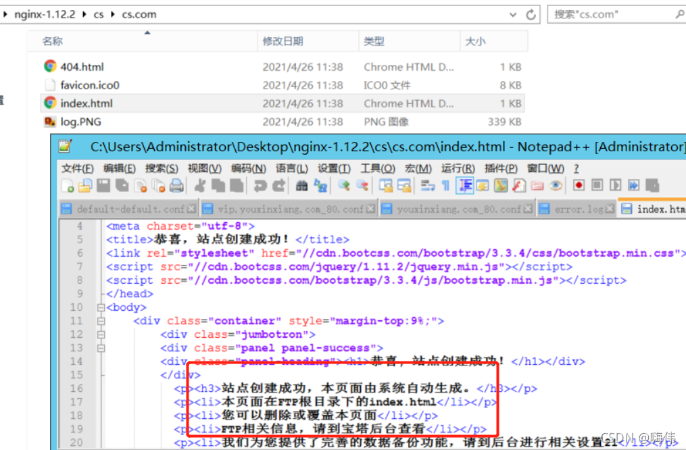
Task: Click the Open file folder icon
Action: coord(85,186)
